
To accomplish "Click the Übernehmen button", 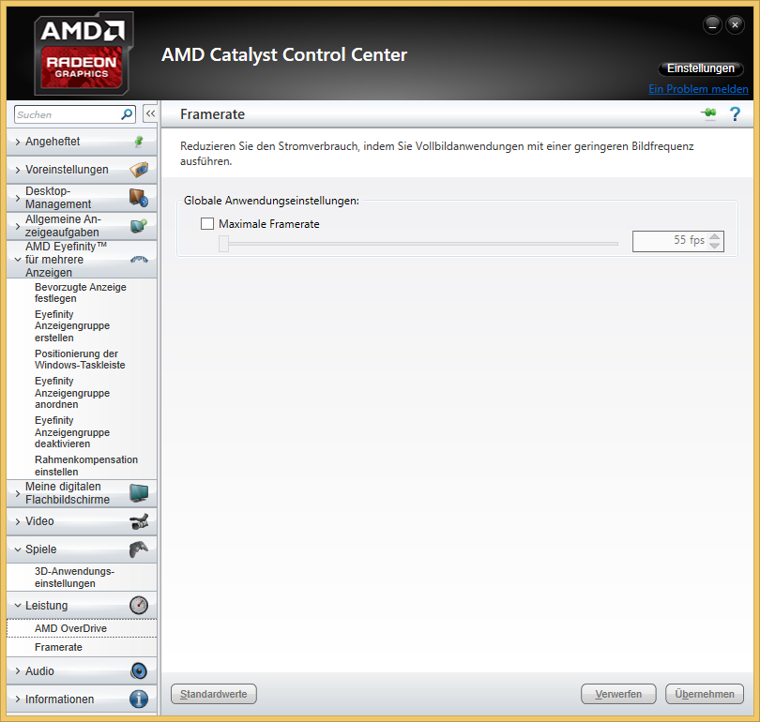I will (x=705, y=694).
